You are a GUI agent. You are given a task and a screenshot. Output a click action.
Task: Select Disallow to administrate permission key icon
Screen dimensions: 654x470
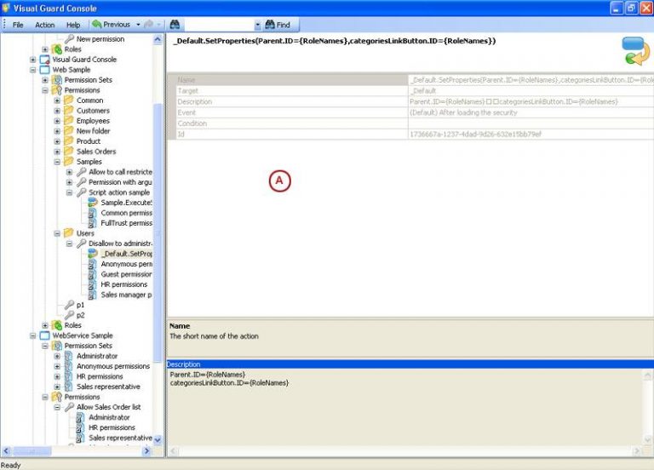tap(82, 244)
